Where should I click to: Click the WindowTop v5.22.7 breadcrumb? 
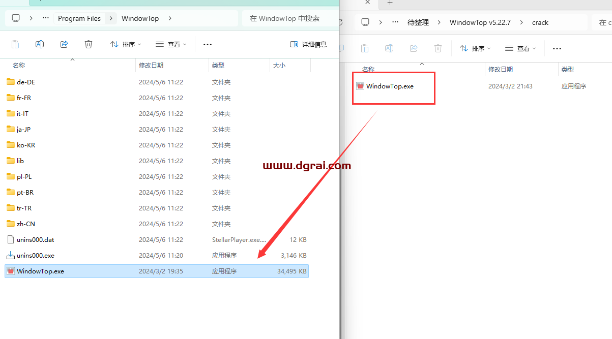480,22
